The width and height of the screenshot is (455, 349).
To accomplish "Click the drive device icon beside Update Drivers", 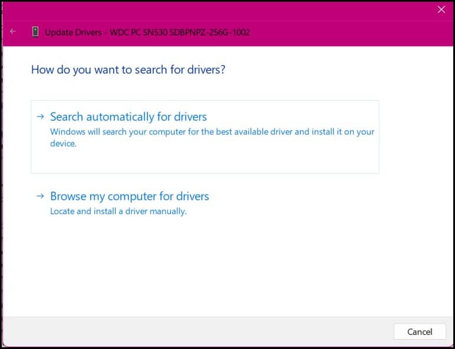I will pyautogui.click(x=35, y=32).
